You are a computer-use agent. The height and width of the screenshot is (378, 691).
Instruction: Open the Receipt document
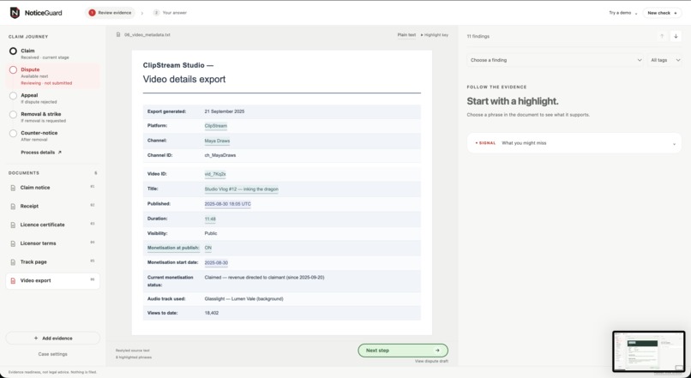(52, 207)
